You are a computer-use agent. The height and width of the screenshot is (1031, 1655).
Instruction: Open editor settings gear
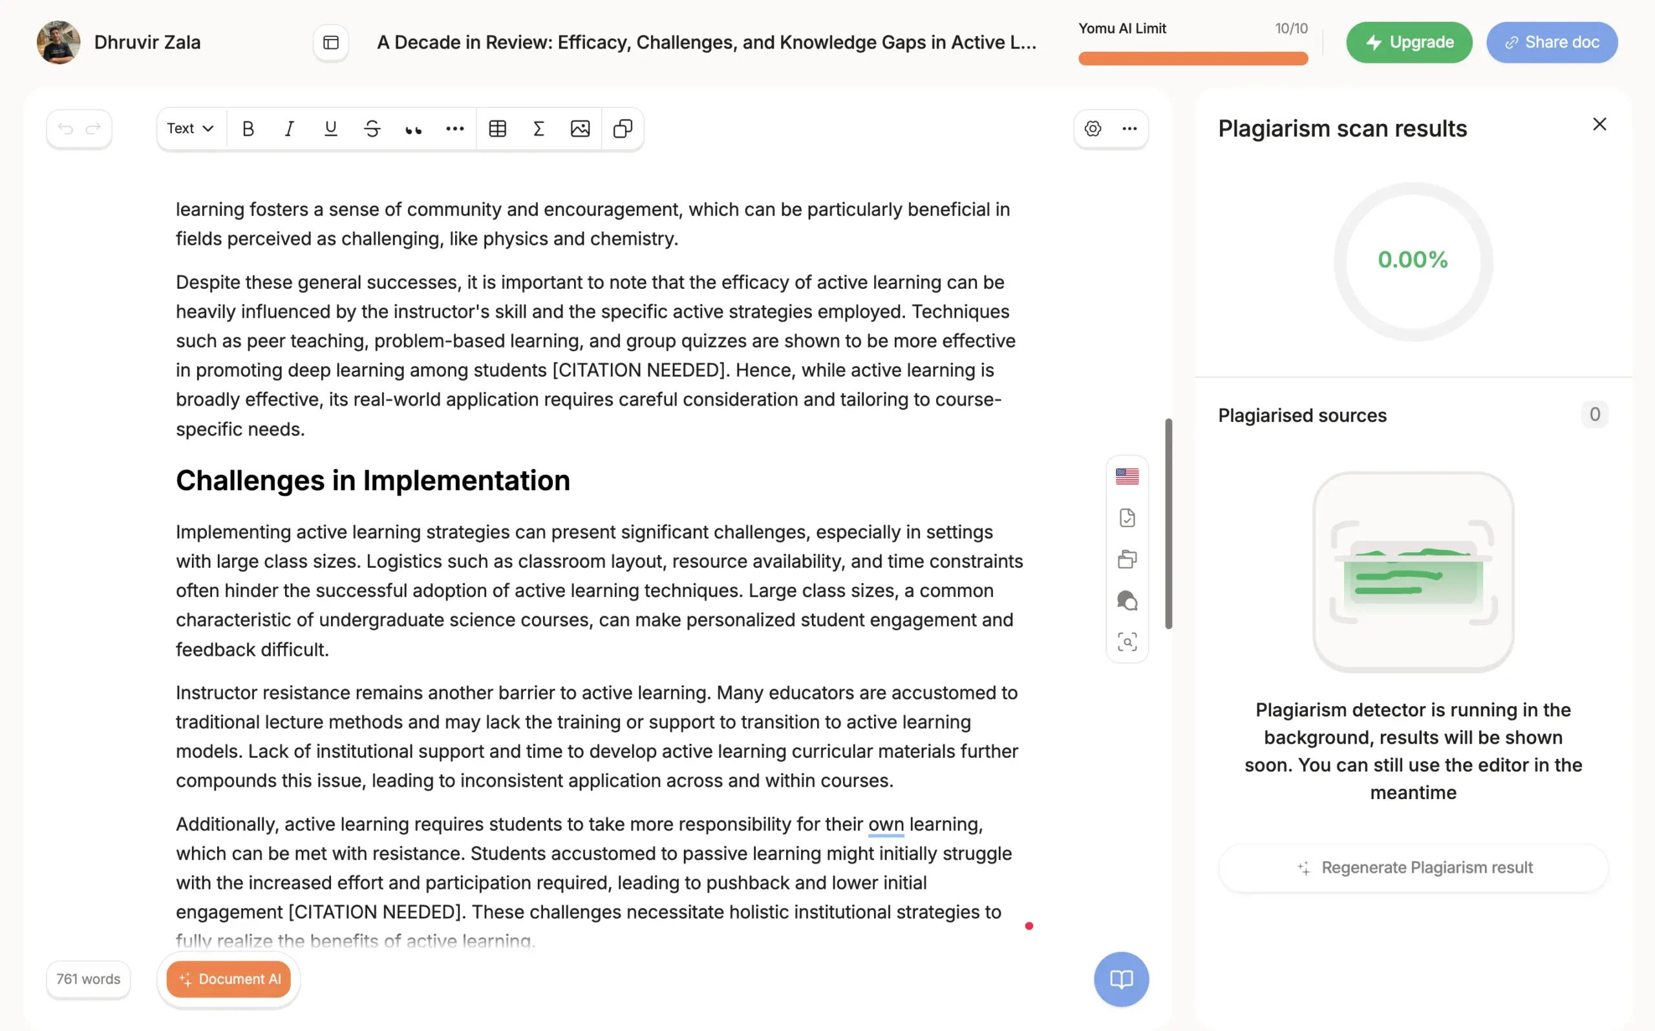click(x=1093, y=128)
